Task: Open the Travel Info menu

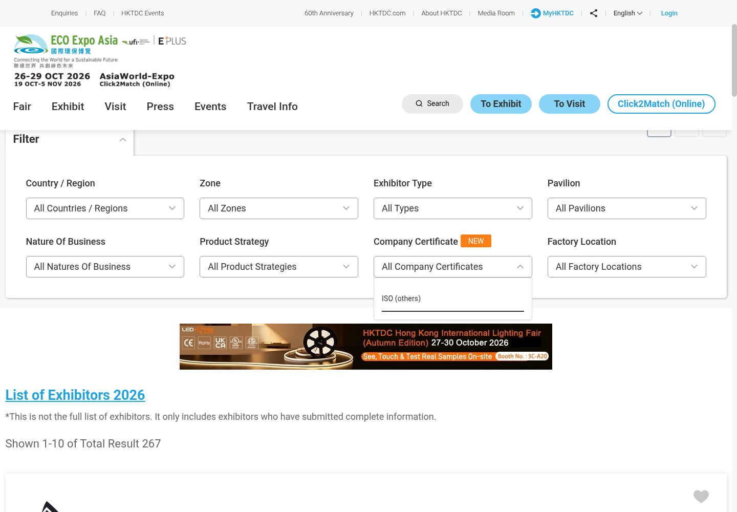Action: click(272, 106)
